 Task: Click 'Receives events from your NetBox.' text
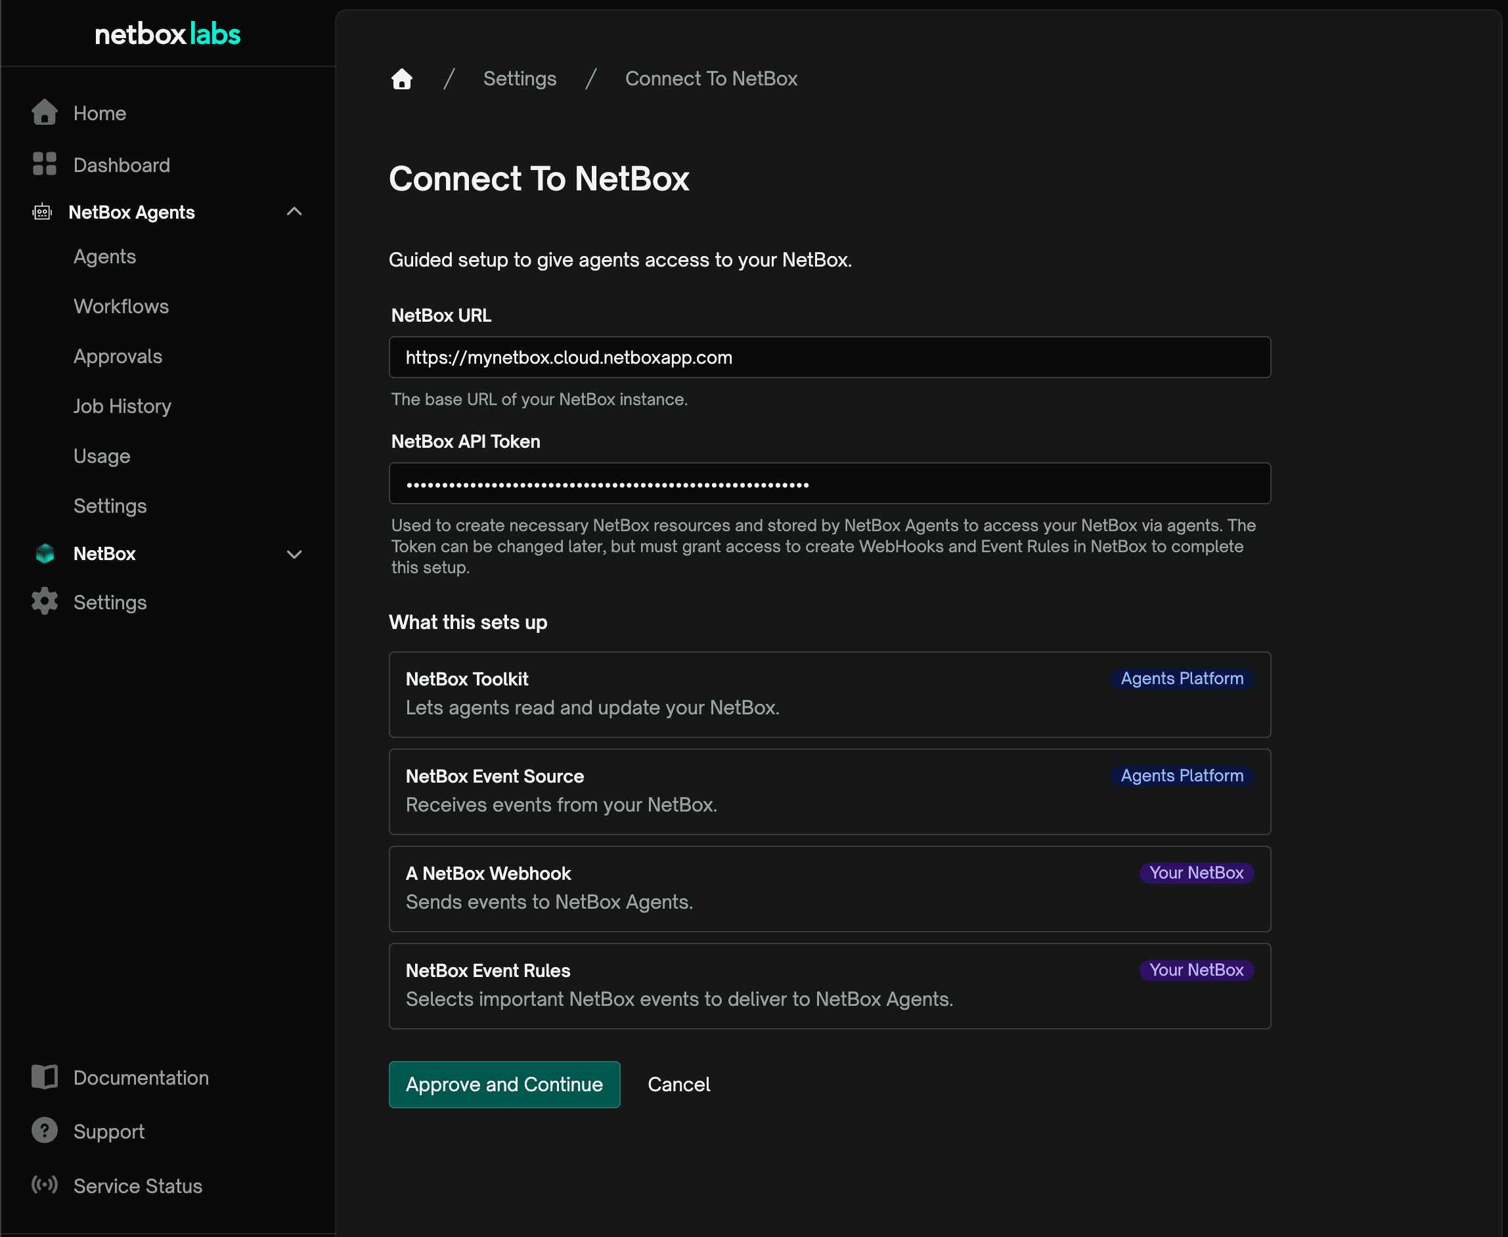coord(562,804)
